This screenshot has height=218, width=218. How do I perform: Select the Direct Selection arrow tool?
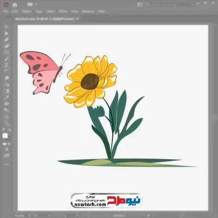7,33
